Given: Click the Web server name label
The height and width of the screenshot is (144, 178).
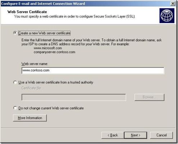Looking at the screenshot, I should [x=35, y=64].
